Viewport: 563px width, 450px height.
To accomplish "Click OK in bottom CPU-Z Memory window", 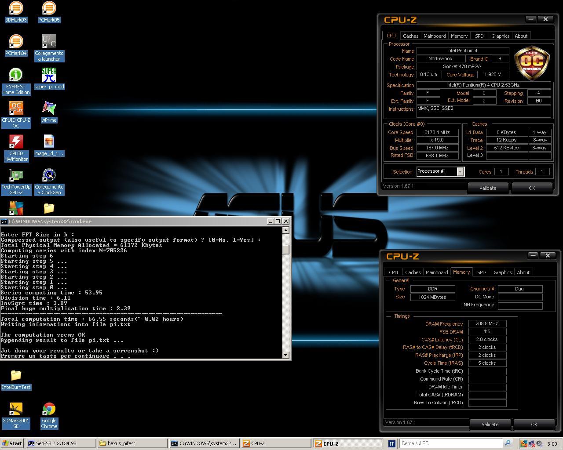I will (534, 425).
